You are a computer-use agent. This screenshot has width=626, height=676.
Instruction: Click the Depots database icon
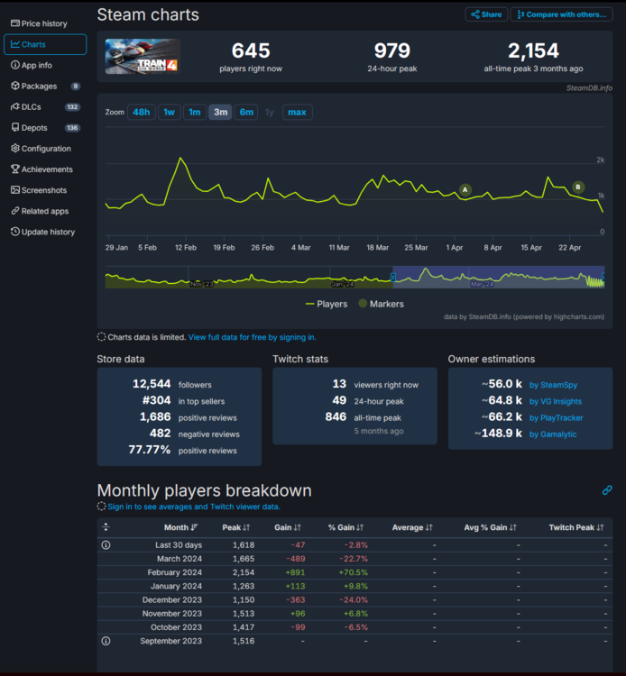15,128
